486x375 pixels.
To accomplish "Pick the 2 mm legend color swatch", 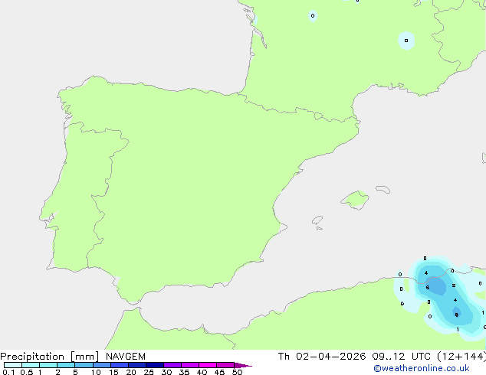I will pos(66,365).
